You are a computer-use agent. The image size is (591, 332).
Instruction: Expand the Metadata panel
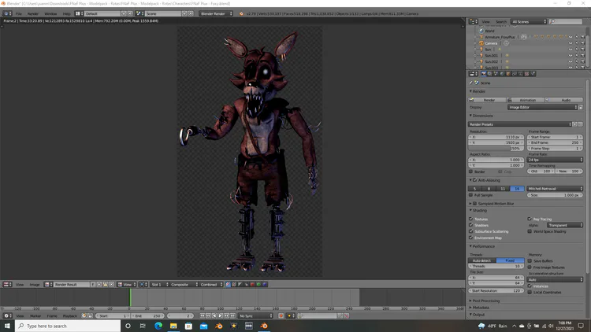click(479, 308)
